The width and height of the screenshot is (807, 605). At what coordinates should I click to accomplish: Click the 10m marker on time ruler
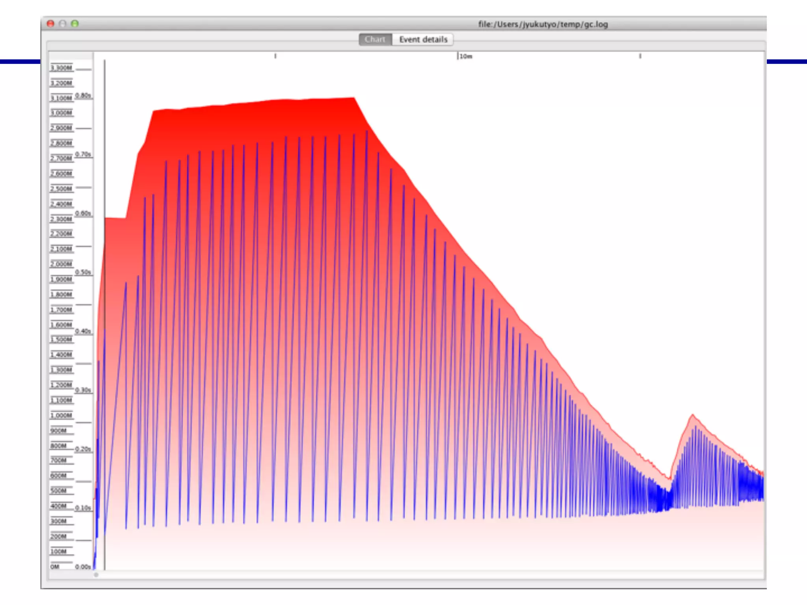(x=465, y=56)
